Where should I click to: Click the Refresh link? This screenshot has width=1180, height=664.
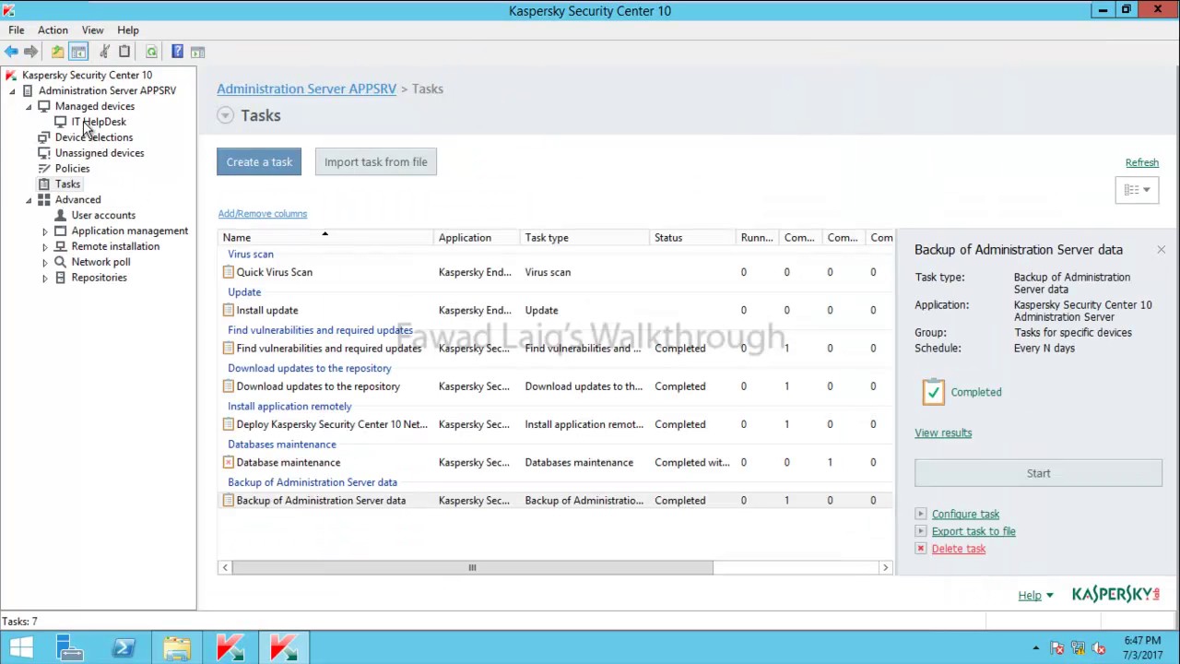(x=1141, y=163)
